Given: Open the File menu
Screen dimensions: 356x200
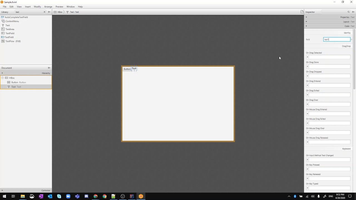Looking at the screenshot, I should (5, 7).
